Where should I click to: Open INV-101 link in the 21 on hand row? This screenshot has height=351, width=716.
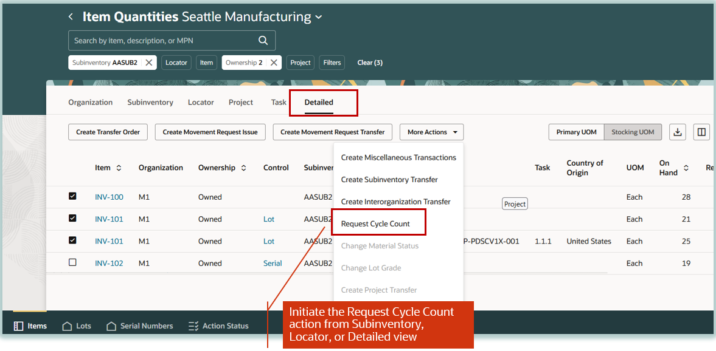(109, 219)
